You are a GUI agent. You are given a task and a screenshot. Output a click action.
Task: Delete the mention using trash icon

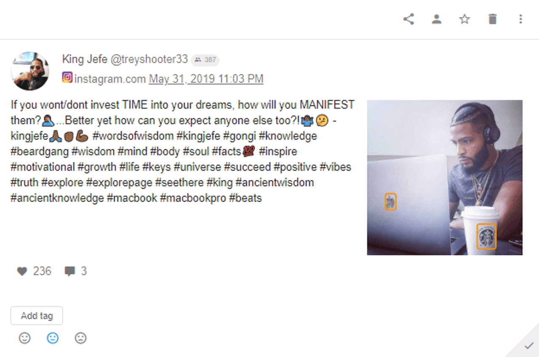492,19
